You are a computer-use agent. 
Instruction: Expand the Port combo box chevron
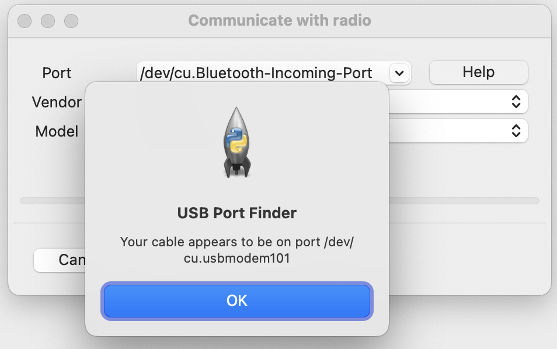point(399,73)
